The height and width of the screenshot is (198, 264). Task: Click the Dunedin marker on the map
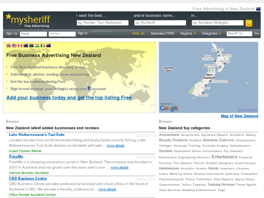(203, 93)
